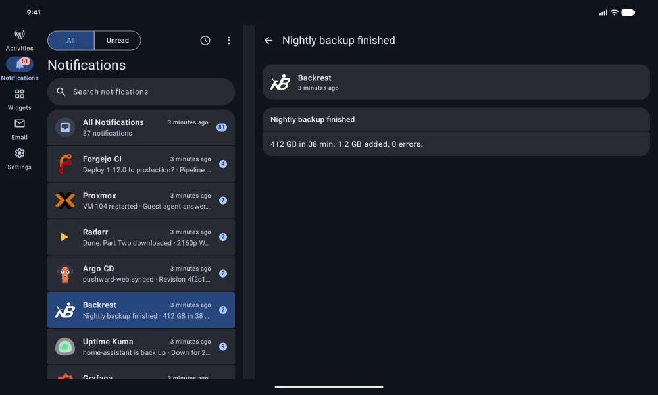Click the unread count badge on Proxmox
The image size is (658, 395).
pyautogui.click(x=223, y=200)
